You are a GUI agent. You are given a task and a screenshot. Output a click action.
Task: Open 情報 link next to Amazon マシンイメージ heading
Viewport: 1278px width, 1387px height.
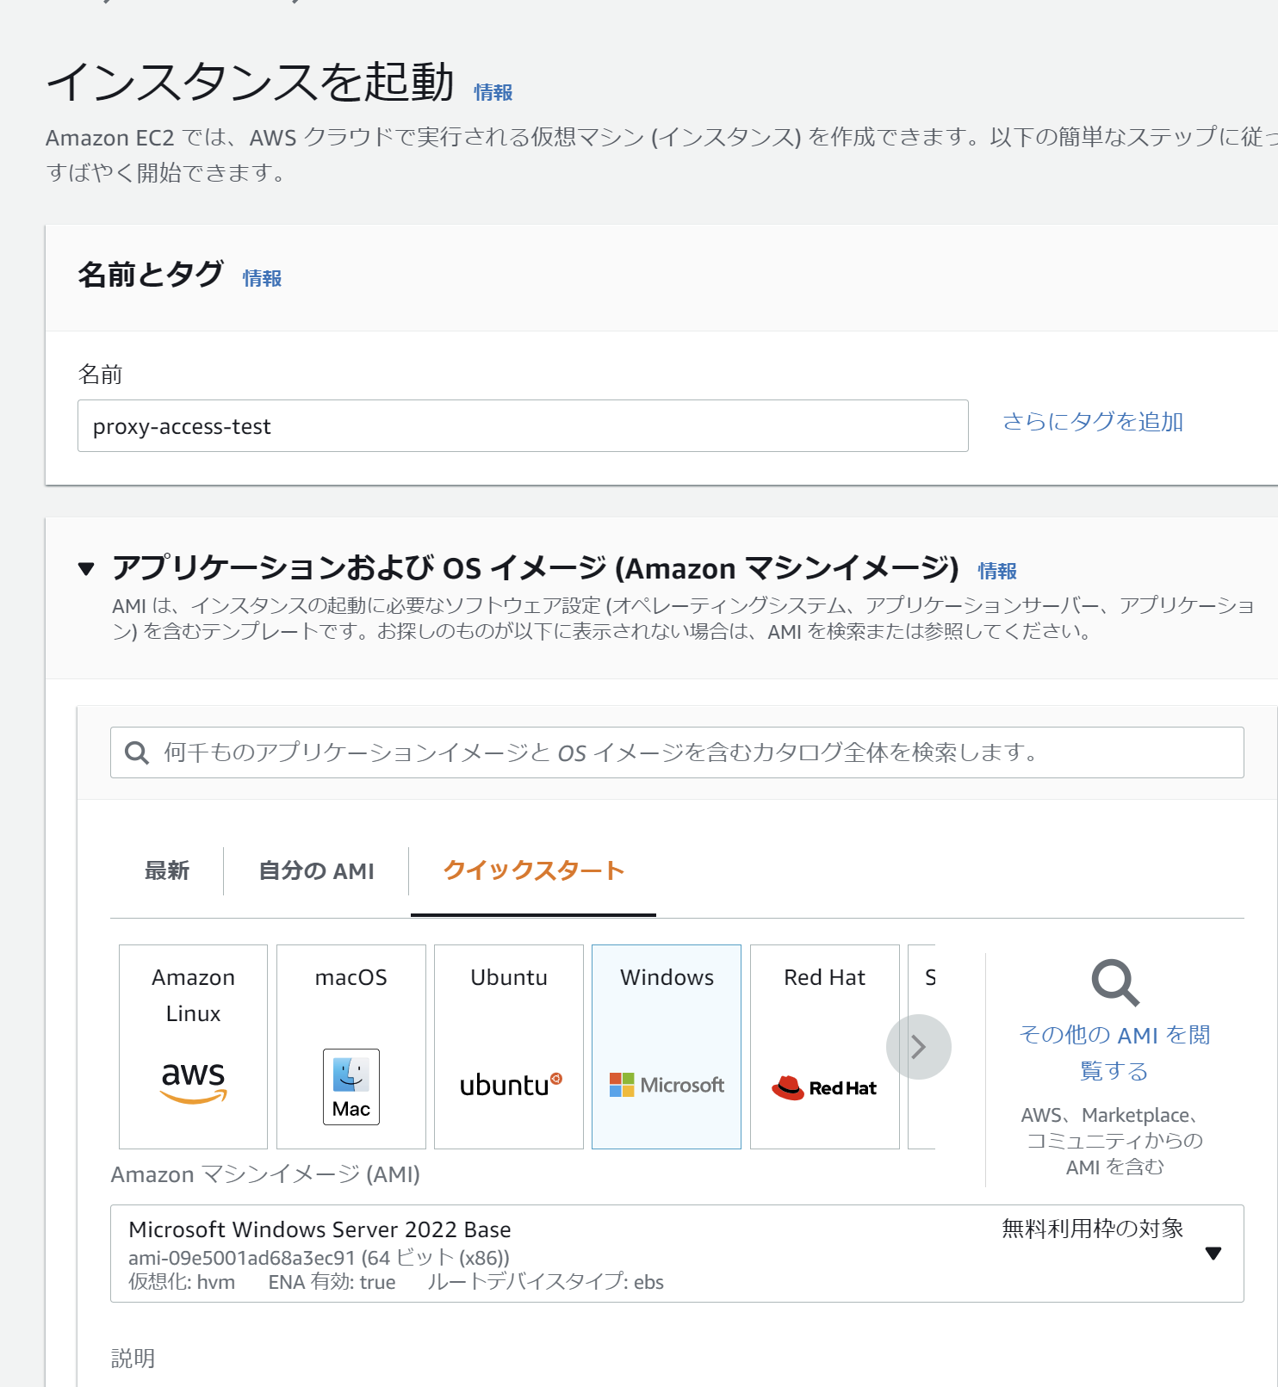pos(998,571)
